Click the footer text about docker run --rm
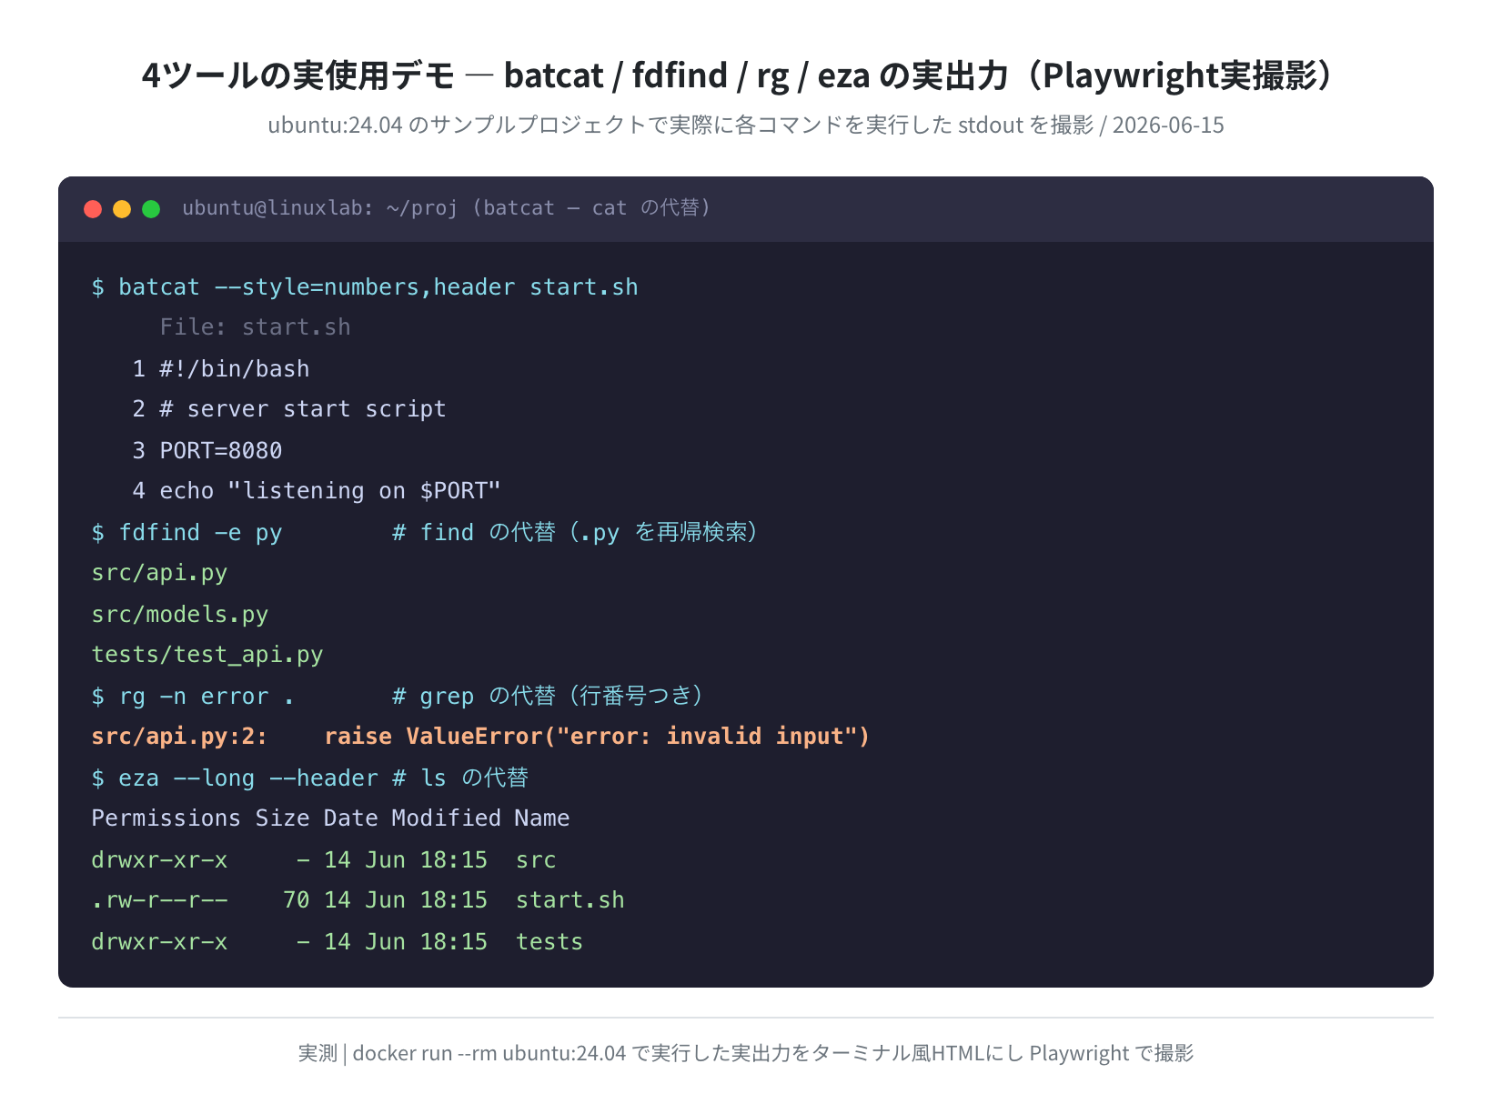1492x1104 pixels. point(746,1053)
